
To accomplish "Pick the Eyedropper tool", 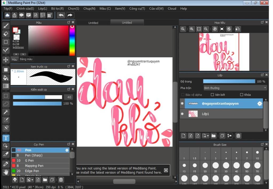I will click(6, 164).
